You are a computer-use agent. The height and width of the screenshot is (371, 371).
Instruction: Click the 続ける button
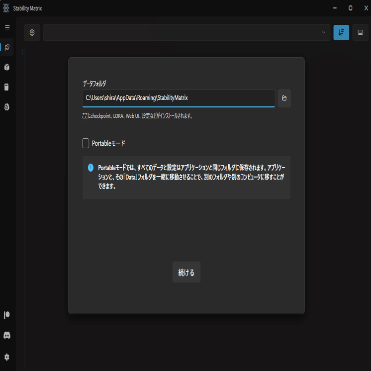(x=186, y=272)
